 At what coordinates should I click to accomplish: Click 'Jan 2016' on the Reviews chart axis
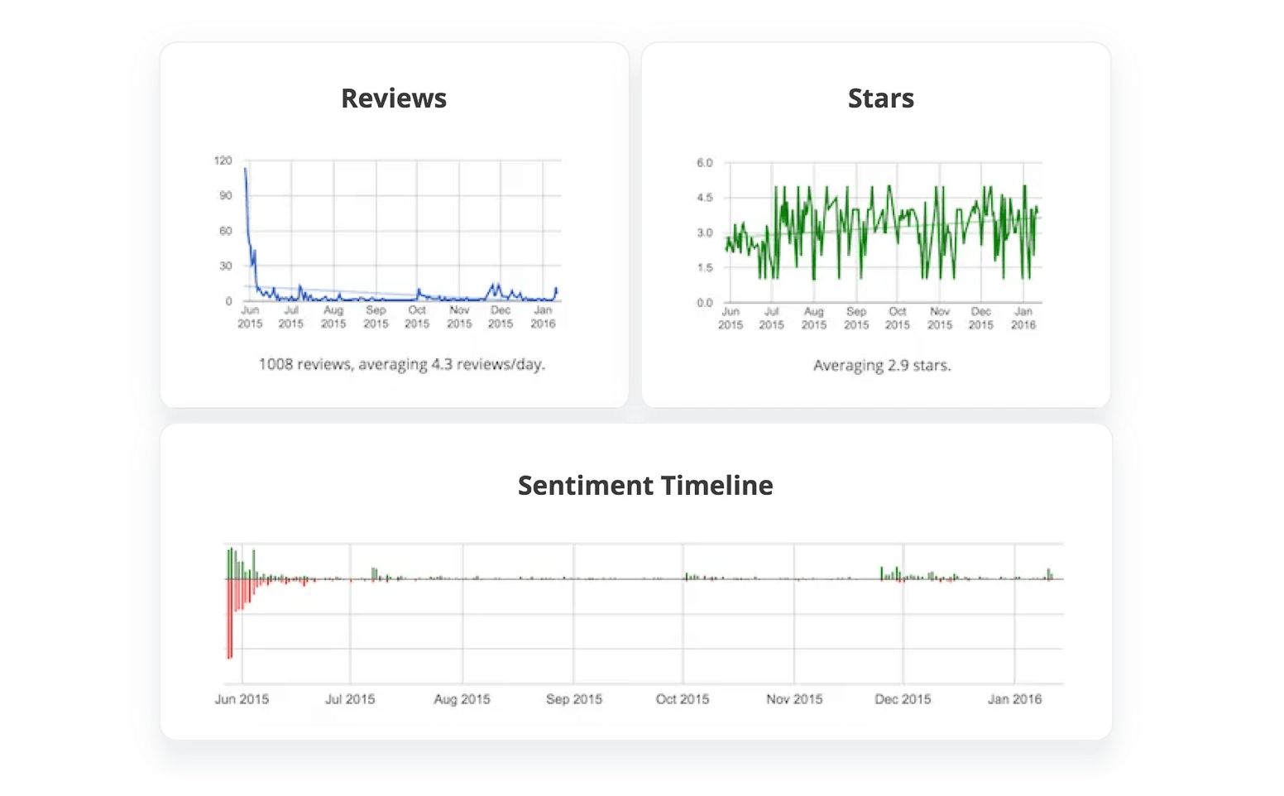543,317
